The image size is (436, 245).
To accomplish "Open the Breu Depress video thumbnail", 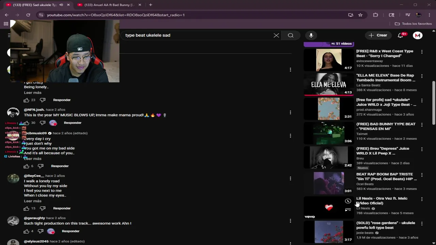I will (329, 157).
